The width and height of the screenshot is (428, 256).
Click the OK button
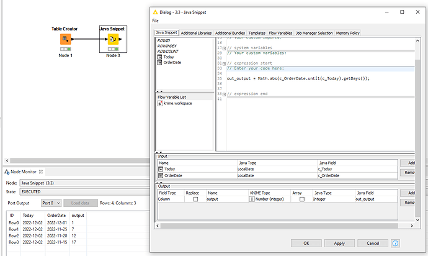[x=306, y=243]
